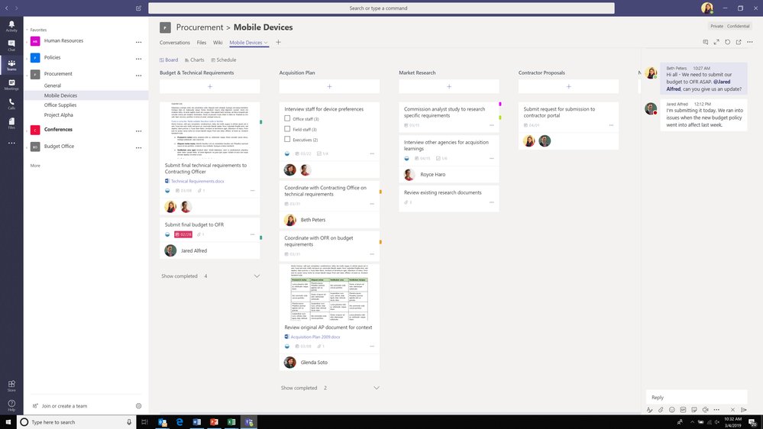763x429 pixels.
Task: Expand the Budget Office team
Action: coord(27,147)
